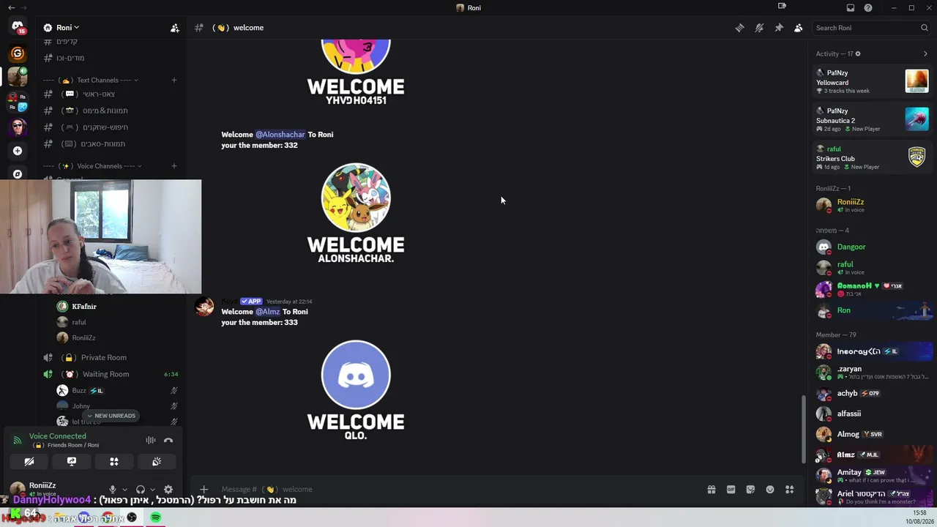Create channel in Voice Channels category

[x=174, y=165]
